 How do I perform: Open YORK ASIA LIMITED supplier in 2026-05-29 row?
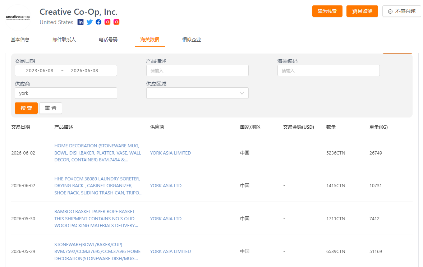[x=170, y=251]
